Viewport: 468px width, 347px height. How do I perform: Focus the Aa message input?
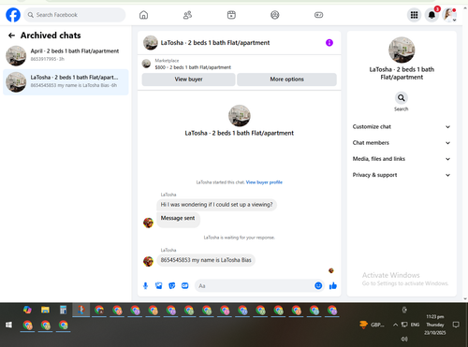tap(254, 286)
